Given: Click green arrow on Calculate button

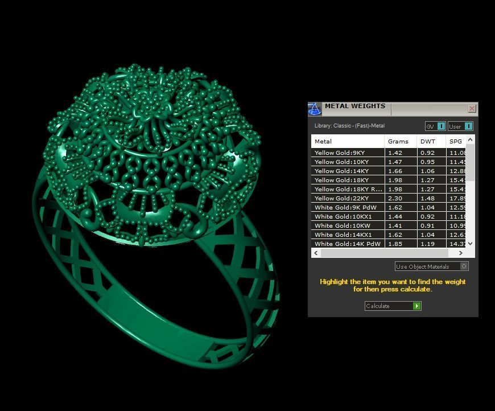Looking at the screenshot, I should point(416,306).
